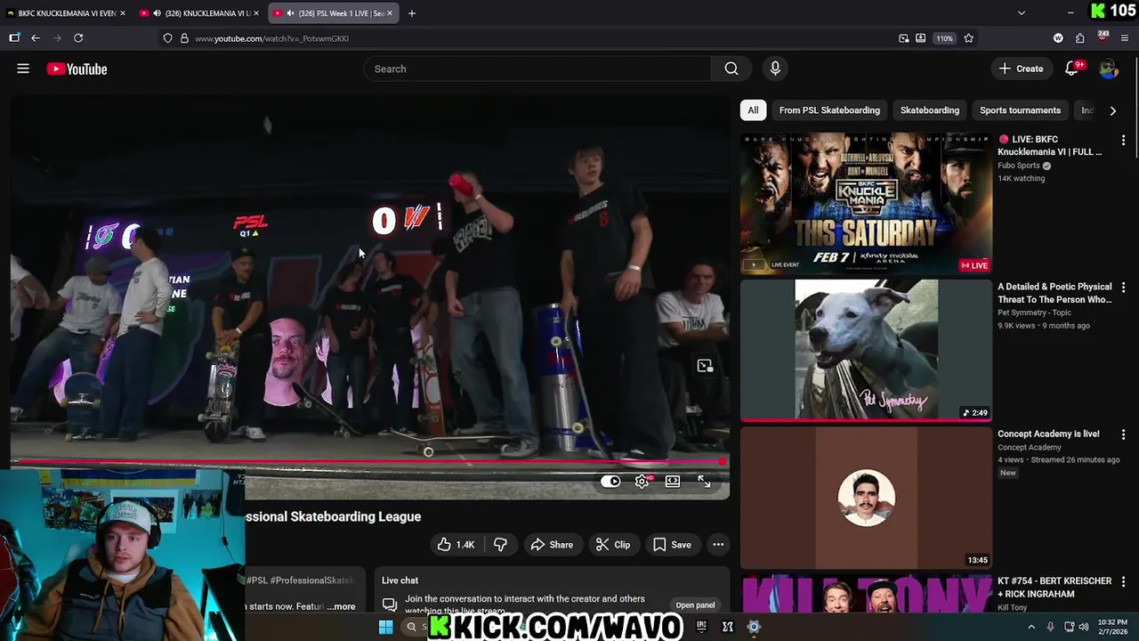Open options for Concept Academy video
1139x641 pixels.
pos(1123,434)
